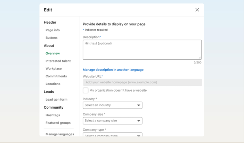Click the Description text area
The image size is (244, 143).
coord(142,50)
